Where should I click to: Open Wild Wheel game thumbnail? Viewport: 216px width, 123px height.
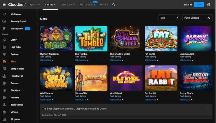coord(126,78)
